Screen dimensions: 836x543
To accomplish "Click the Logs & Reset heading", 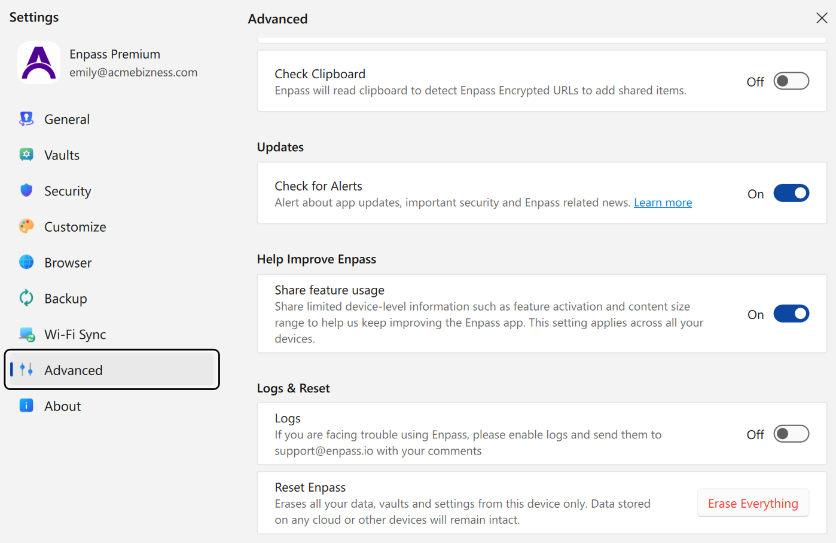I will (x=293, y=388).
